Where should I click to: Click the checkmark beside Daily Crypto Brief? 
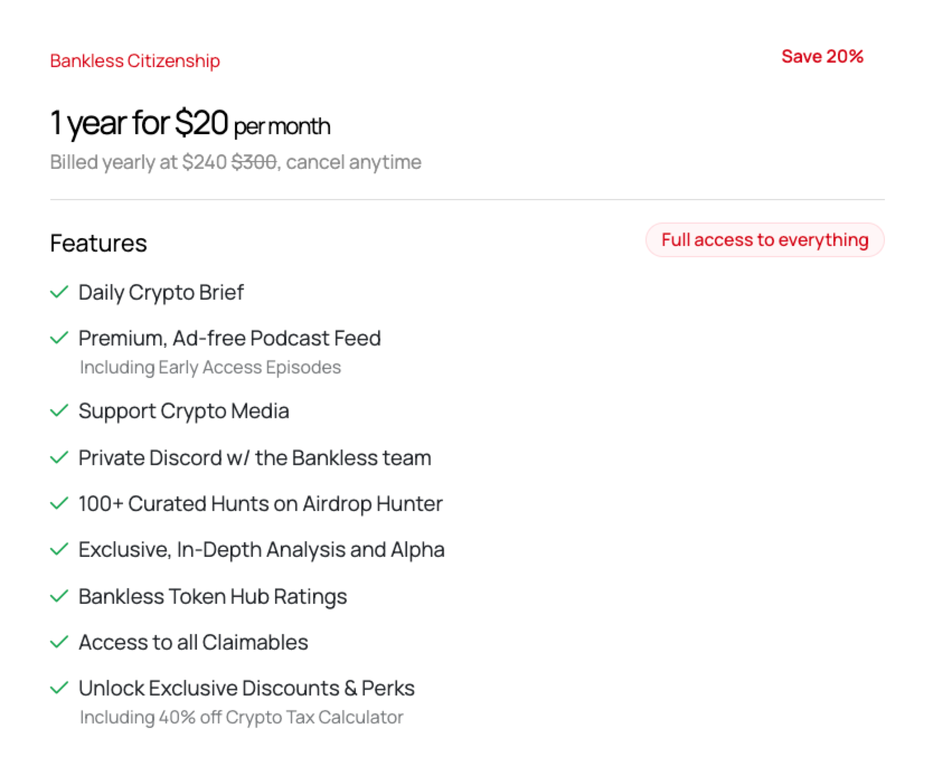click(x=59, y=292)
